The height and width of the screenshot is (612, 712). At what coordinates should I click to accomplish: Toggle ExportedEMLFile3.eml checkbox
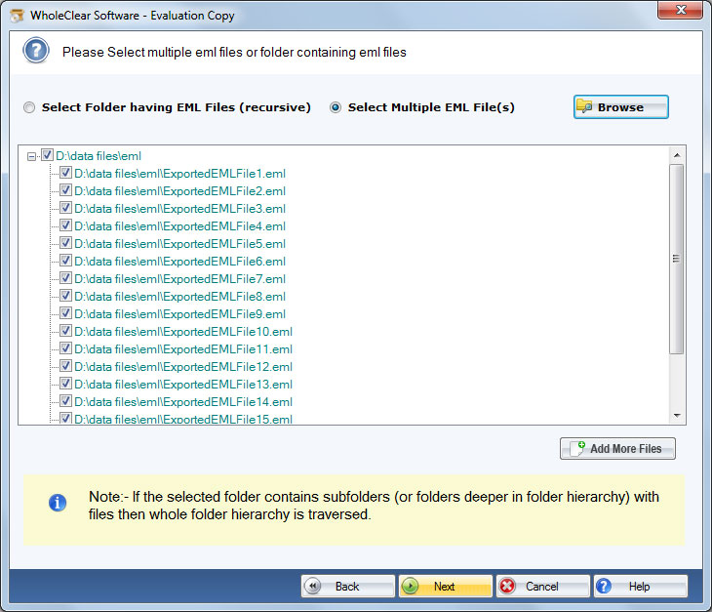pos(66,208)
